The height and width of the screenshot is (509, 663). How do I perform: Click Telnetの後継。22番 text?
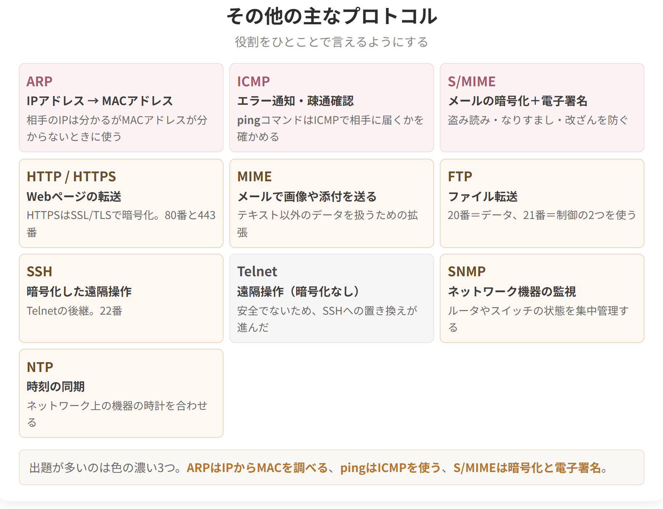(74, 311)
